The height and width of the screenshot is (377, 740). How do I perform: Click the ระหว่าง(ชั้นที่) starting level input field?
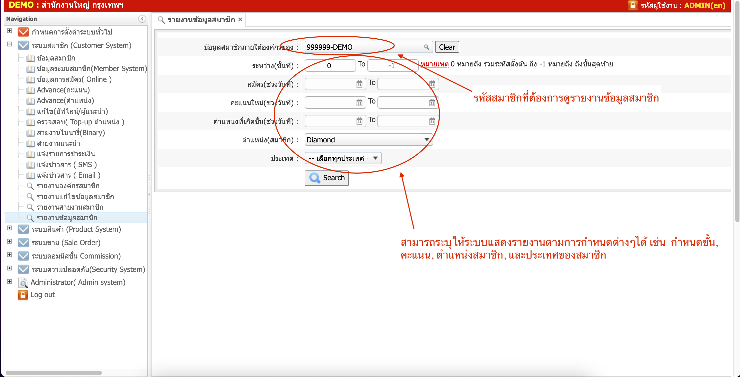[x=329, y=66]
